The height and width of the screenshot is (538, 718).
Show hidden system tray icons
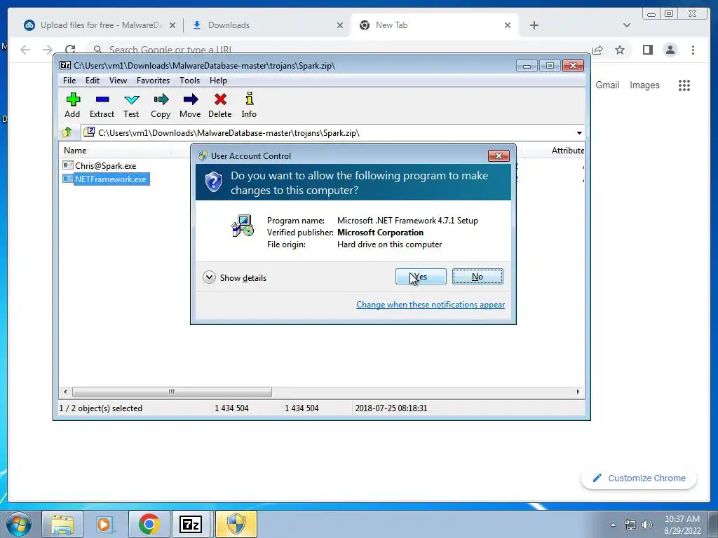coord(613,525)
